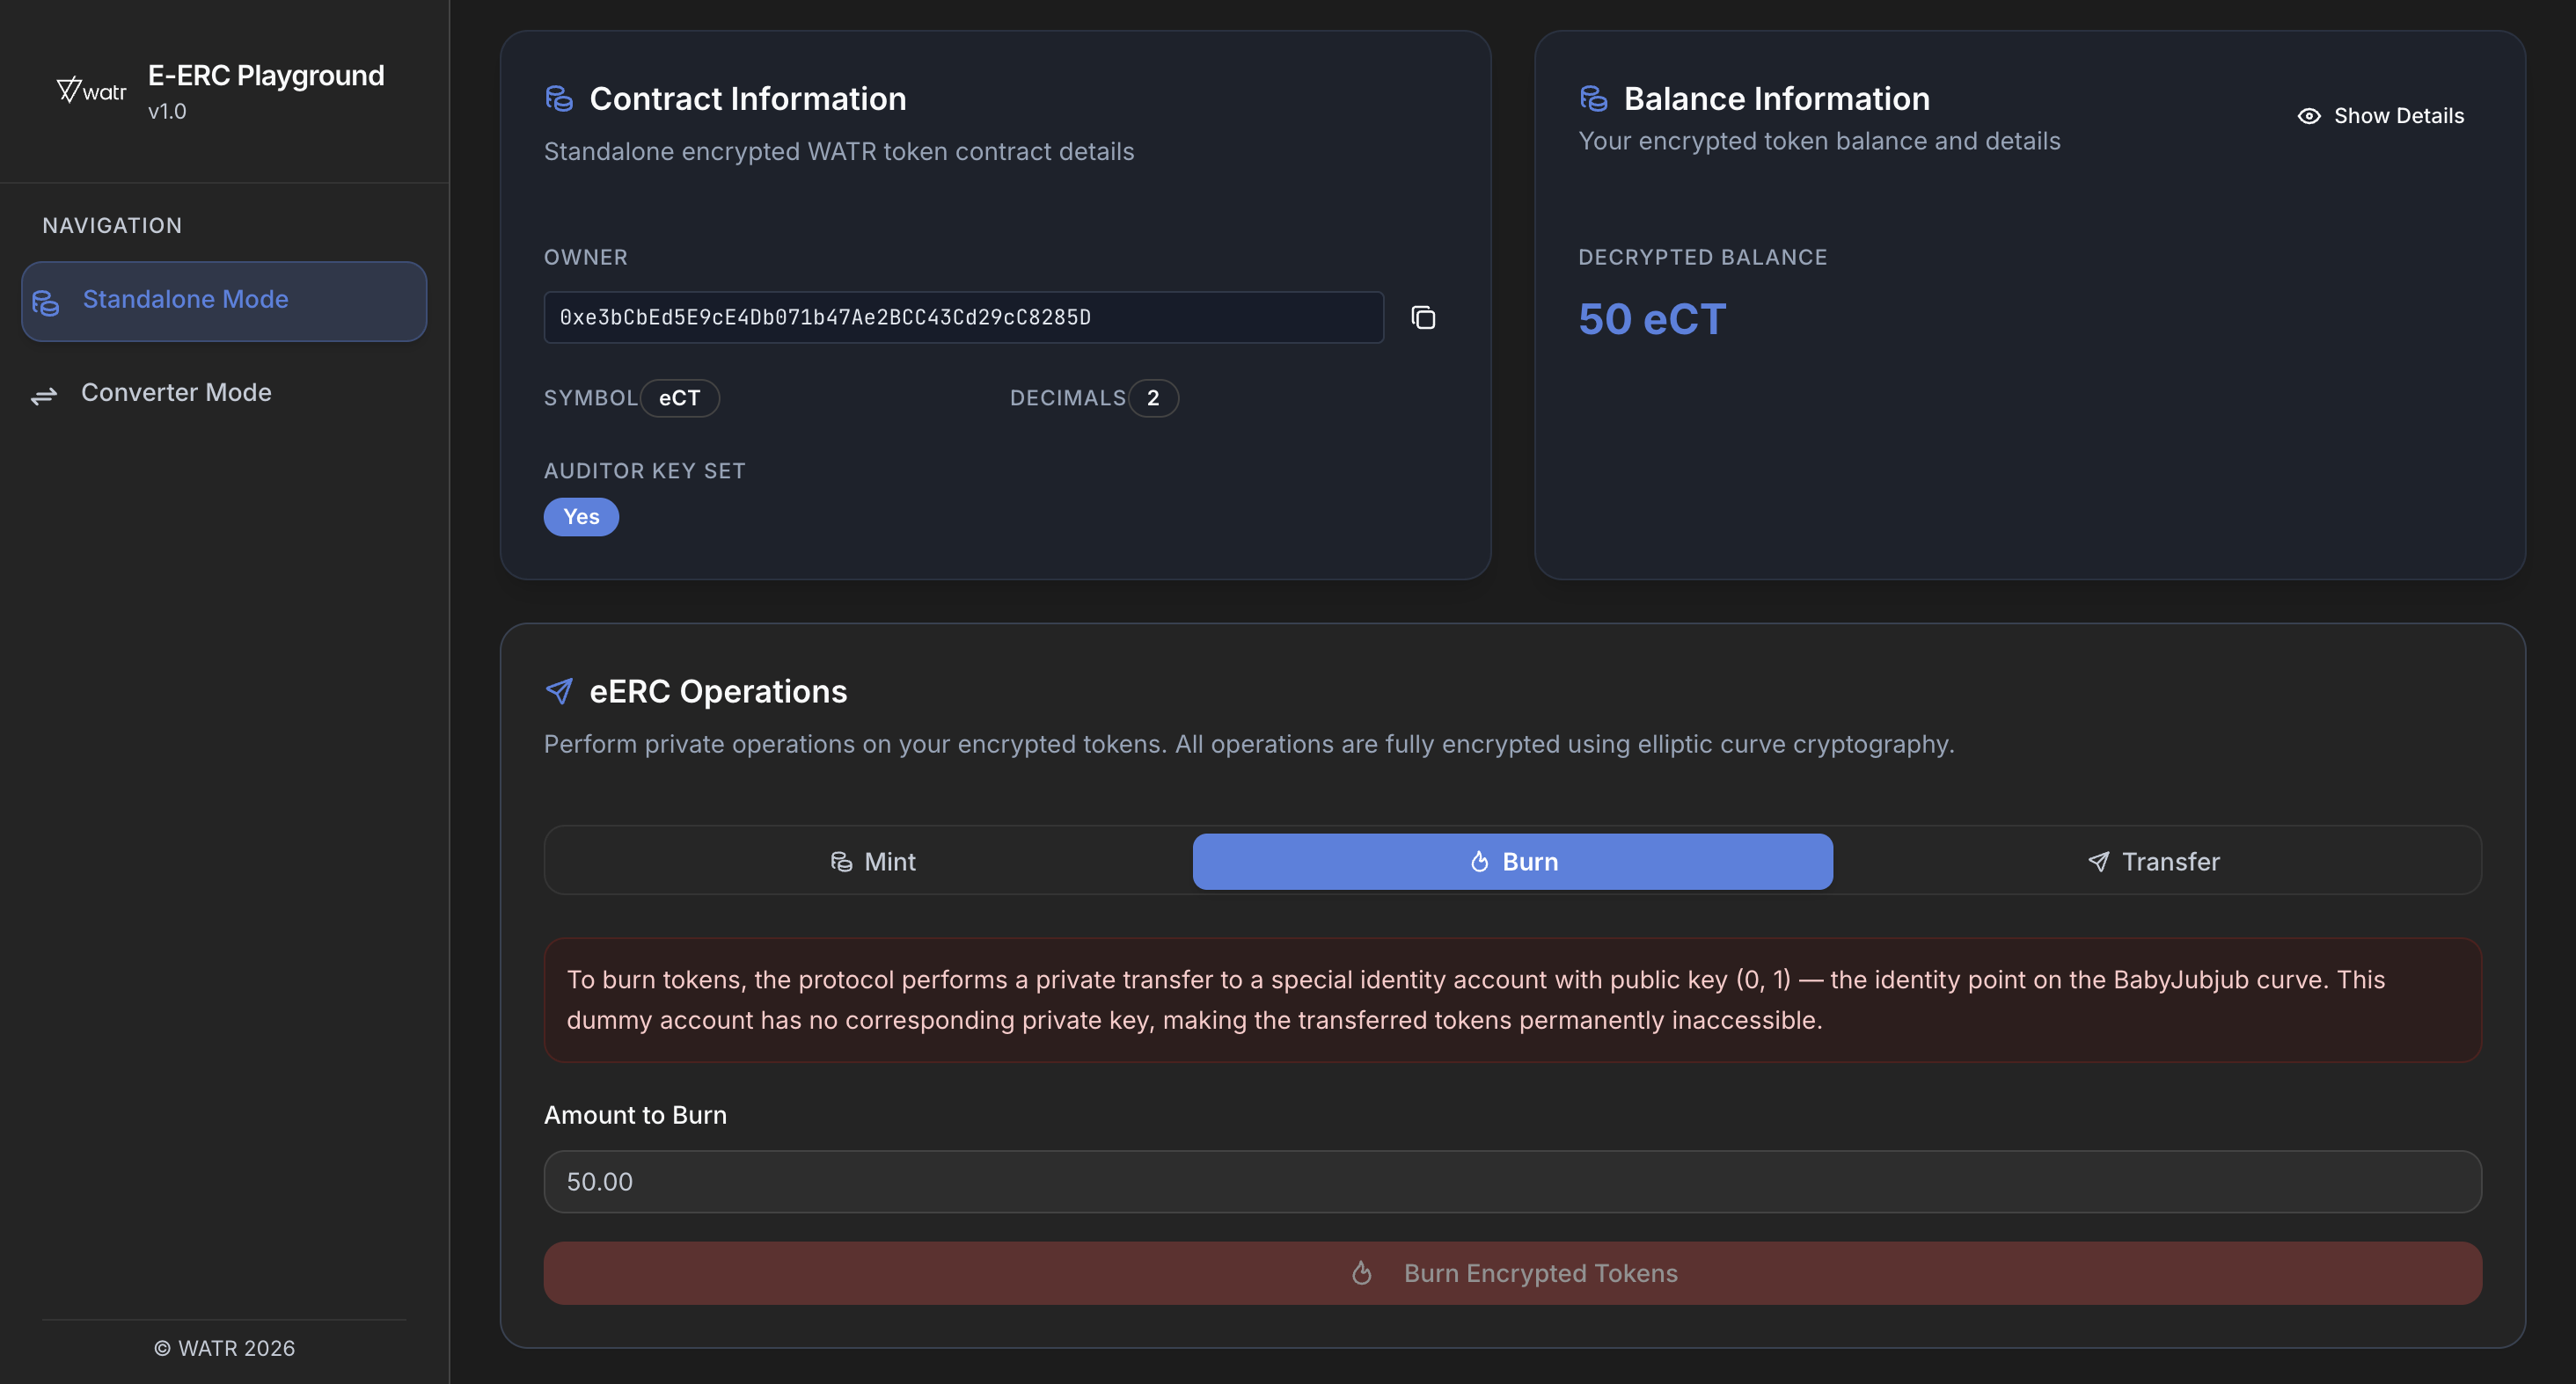Click the Amount to Burn input field
Viewport: 2576px width, 1384px height.
tap(1512, 1181)
